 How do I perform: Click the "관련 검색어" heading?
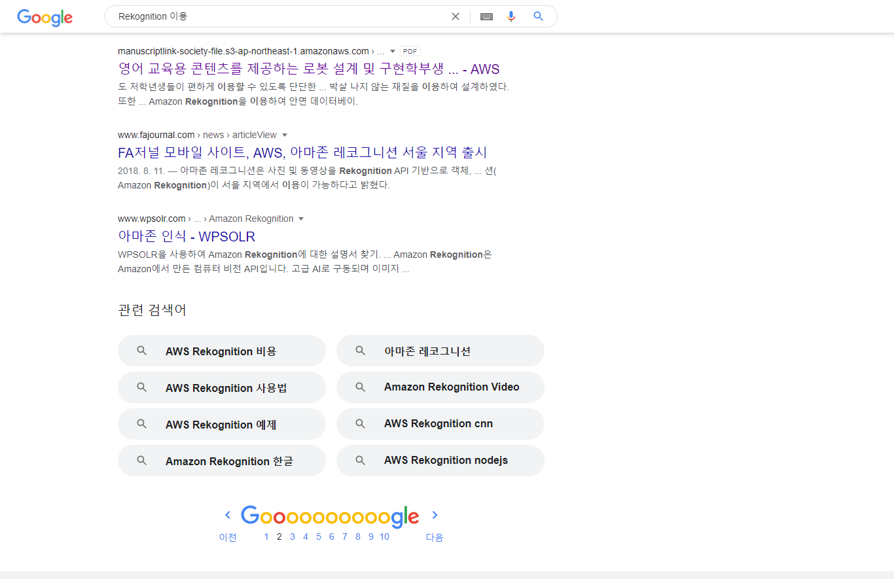[x=152, y=310]
